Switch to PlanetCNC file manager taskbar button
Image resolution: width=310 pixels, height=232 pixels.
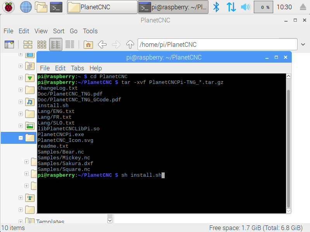pyautogui.click(x=102, y=7)
